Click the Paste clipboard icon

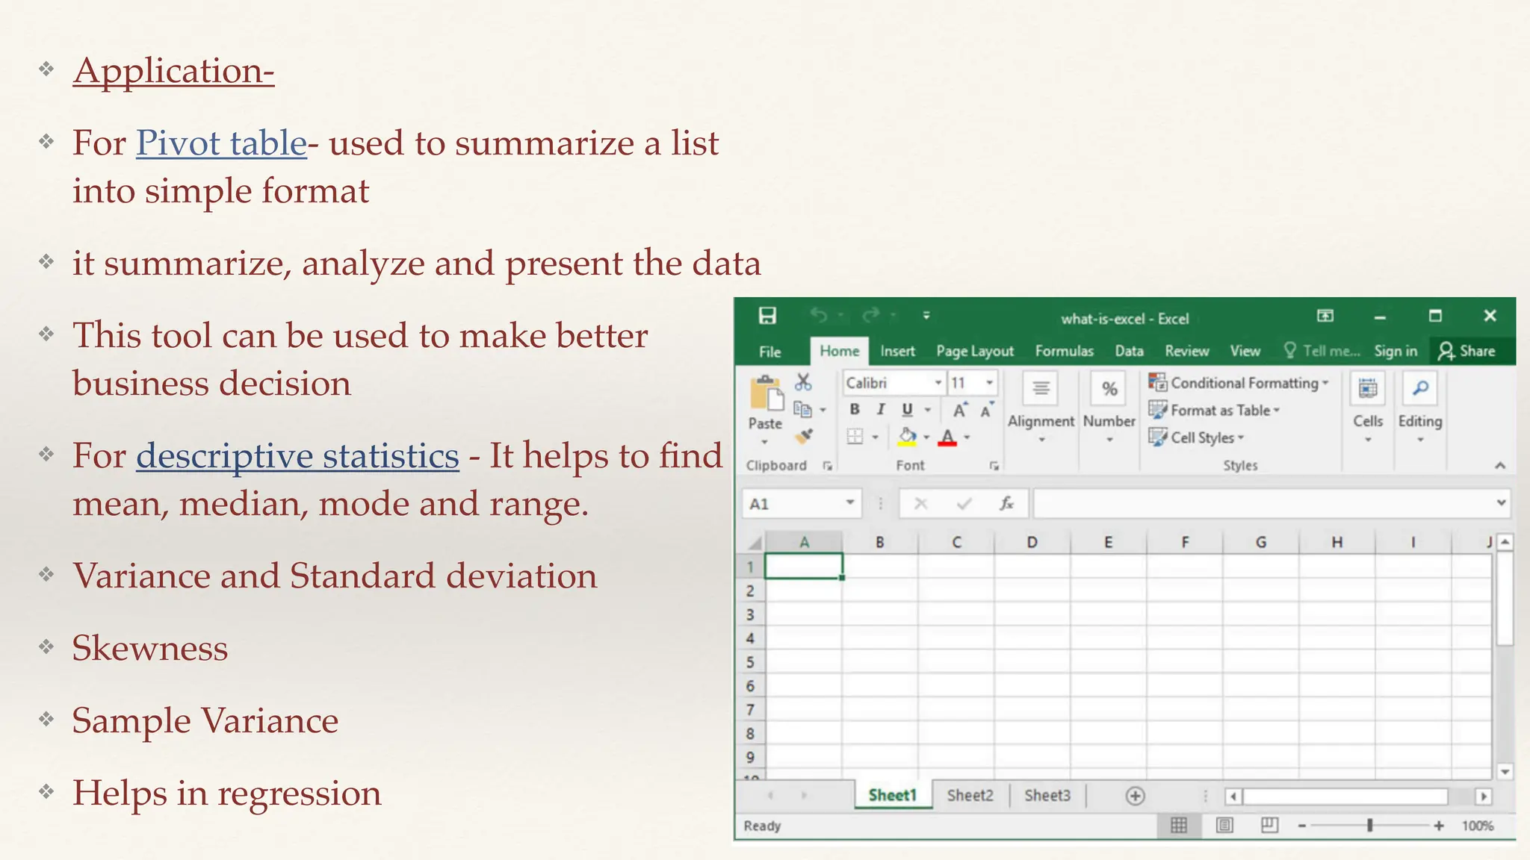point(766,393)
